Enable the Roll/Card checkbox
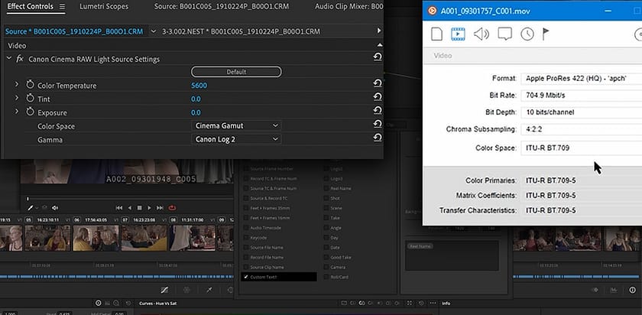Image resolution: width=642 pixels, height=315 pixels. [326, 277]
